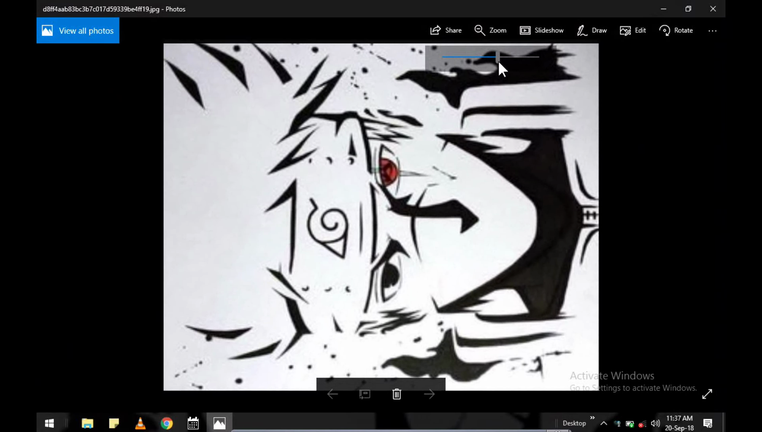
Task: Open the three-dots more options menu
Action: pyautogui.click(x=712, y=31)
